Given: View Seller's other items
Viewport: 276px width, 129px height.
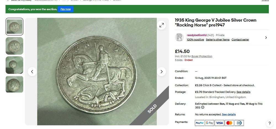Looking at the screenshot, I should [x=218, y=40].
